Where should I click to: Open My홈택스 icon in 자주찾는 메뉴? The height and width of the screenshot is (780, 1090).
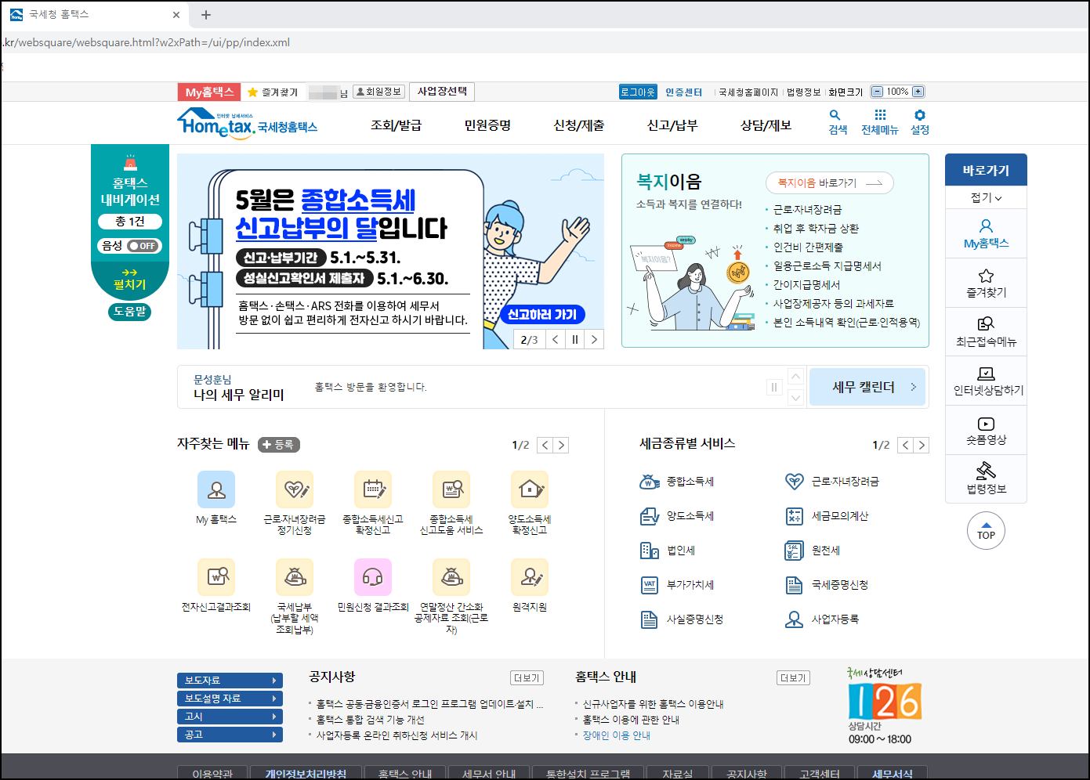[x=216, y=489]
